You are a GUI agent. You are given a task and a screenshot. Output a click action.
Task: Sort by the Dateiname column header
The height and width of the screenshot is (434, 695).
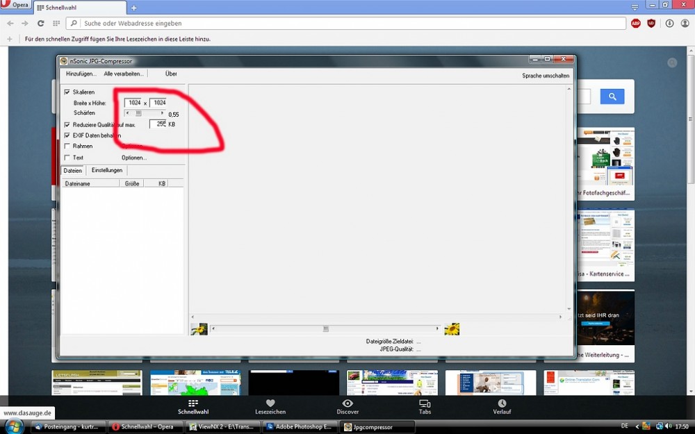(x=90, y=183)
